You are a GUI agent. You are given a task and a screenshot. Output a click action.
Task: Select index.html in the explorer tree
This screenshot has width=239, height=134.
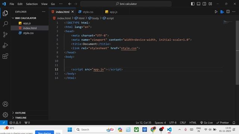coord(30,28)
